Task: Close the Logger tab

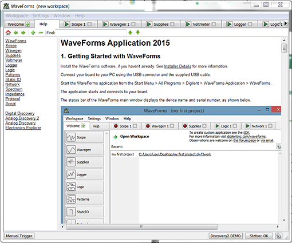Action: 250,24
